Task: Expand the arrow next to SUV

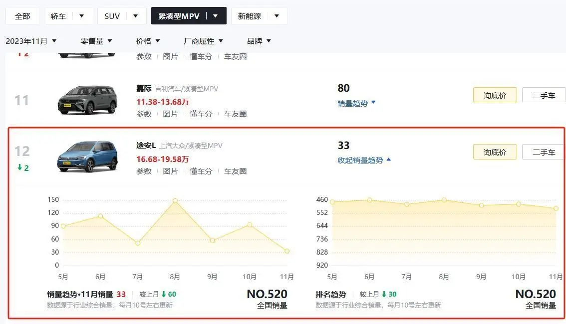Action: (x=135, y=16)
